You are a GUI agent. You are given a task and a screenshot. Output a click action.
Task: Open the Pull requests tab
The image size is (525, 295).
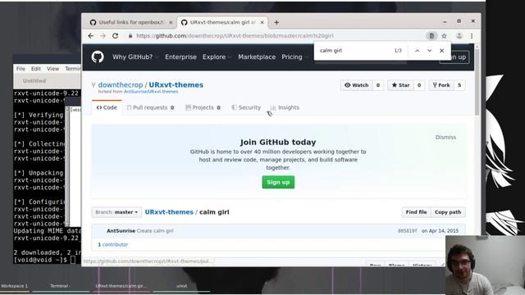pos(151,107)
